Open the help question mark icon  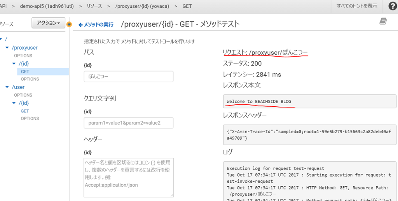tap(393, 6)
